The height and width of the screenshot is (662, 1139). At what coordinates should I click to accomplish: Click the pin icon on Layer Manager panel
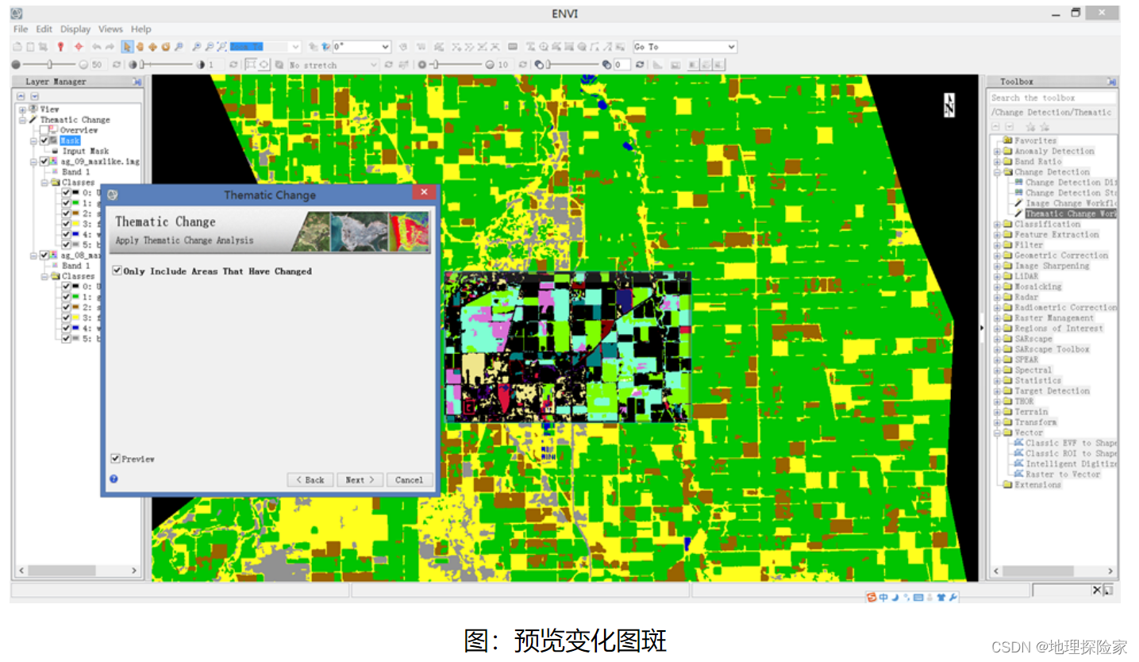coord(137,81)
